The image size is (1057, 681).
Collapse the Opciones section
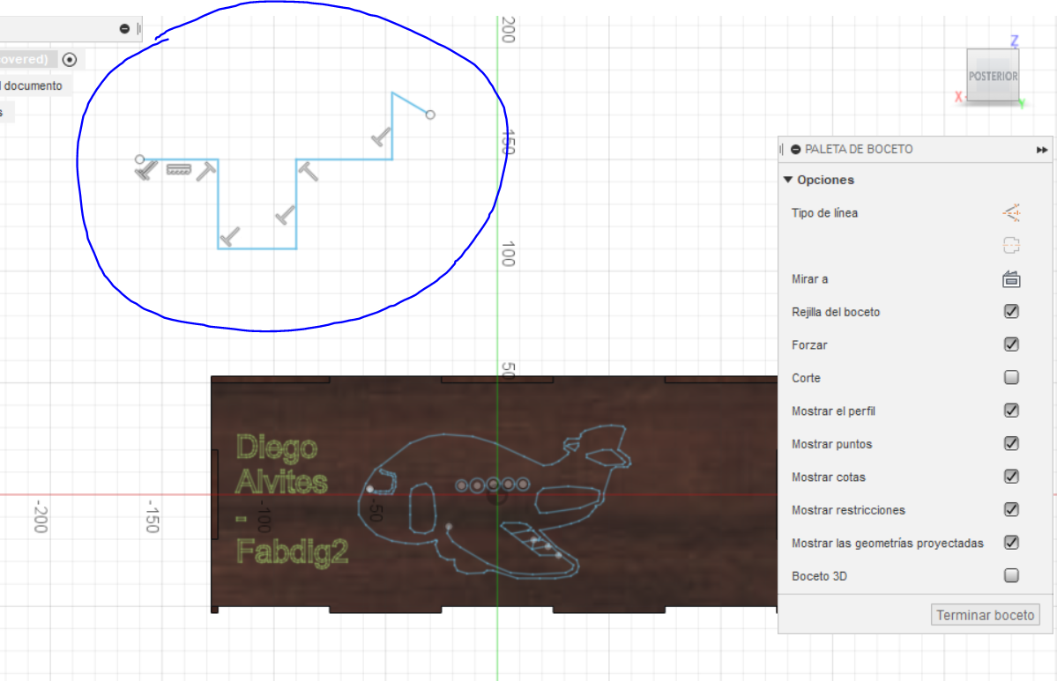point(787,180)
